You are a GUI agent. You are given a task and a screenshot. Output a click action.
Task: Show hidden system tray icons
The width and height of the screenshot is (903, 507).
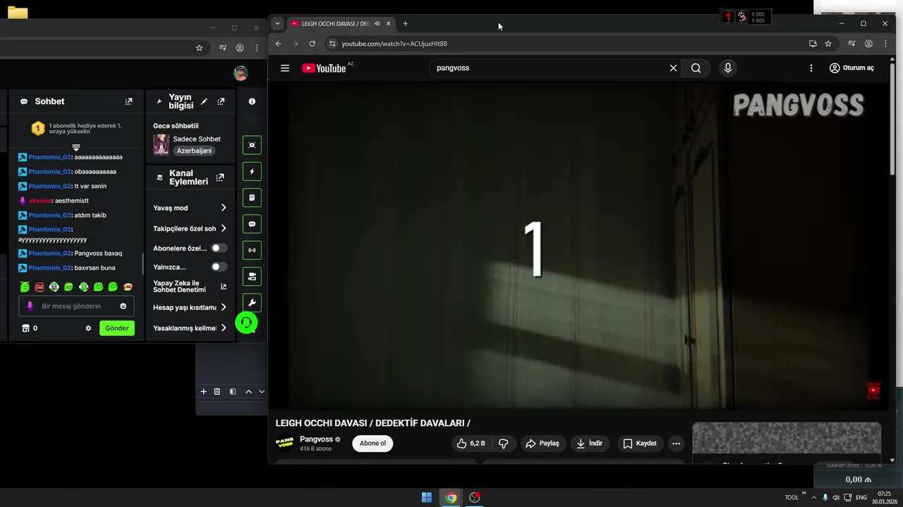[814, 497]
